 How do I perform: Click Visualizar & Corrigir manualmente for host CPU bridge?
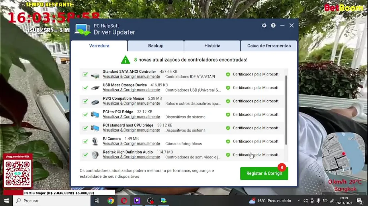coord(131,130)
